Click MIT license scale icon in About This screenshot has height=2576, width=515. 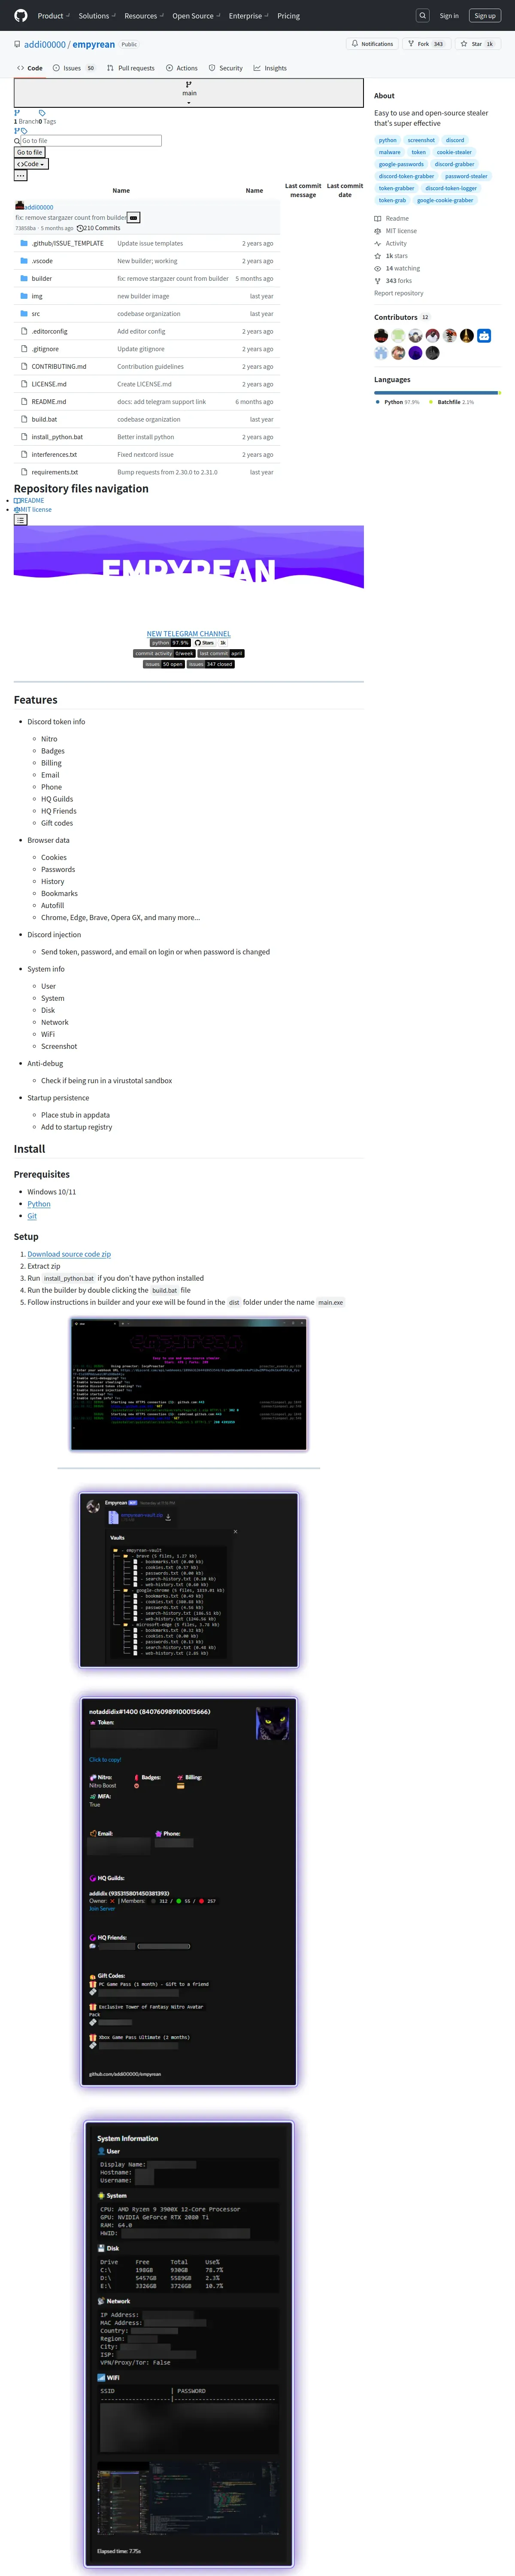tap(378, 231)
